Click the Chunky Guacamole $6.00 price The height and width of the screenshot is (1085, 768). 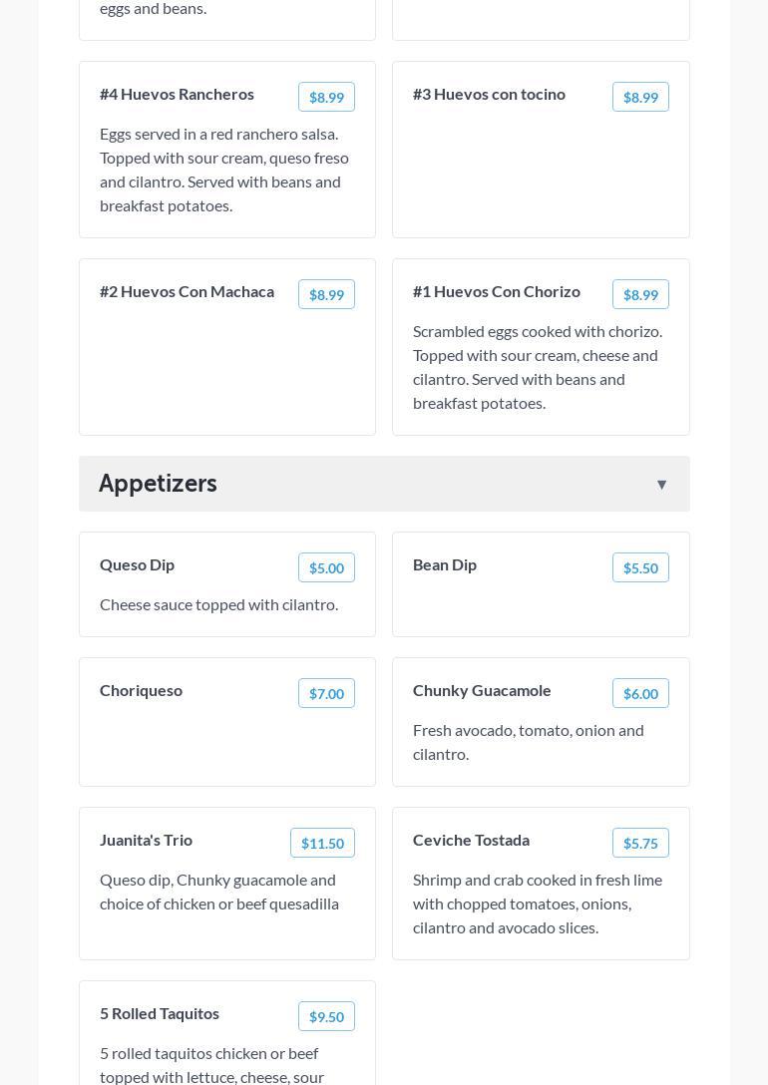pos(640,693)
